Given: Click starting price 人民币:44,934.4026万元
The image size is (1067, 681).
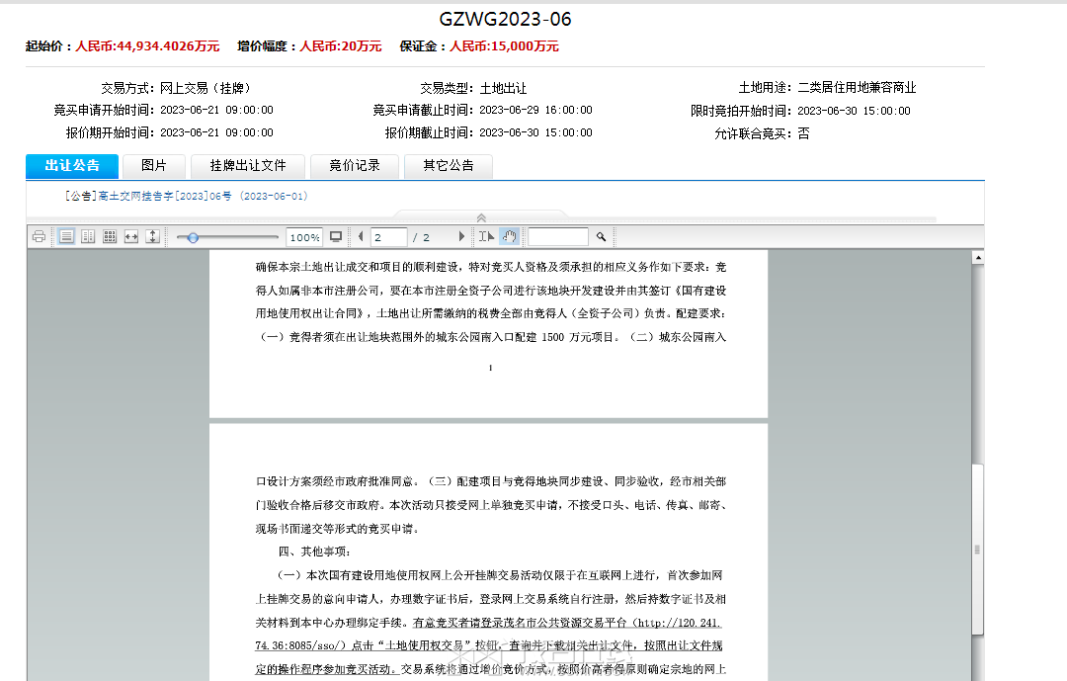Looking at the screenshot, I should point(147,46).
